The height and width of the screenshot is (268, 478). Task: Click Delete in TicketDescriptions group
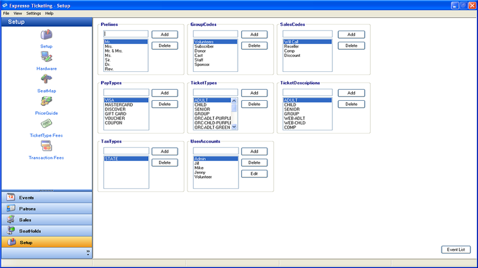click(x=351, y=104)
